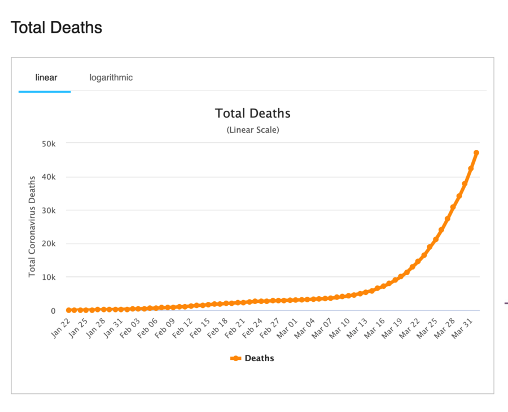508x412 pixels.
Task: Switch to the linear tab
Action: click(x=46, y=77)
